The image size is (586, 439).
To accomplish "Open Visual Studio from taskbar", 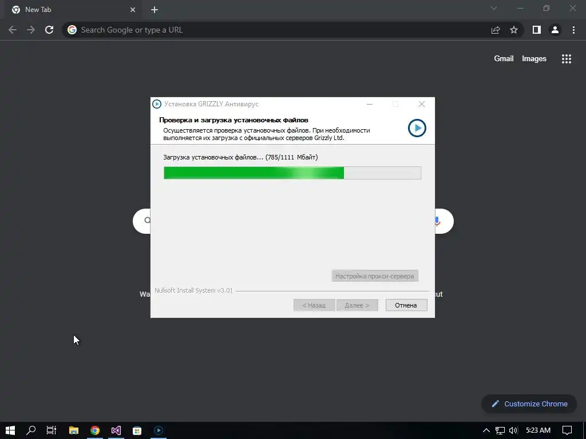I will click(116, 430).
